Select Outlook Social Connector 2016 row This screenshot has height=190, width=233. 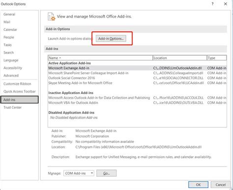[x=137, y=78]
